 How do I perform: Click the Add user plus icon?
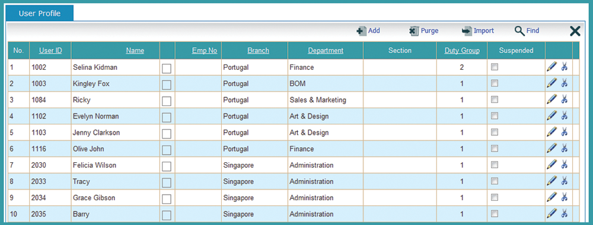coord(361,31)
